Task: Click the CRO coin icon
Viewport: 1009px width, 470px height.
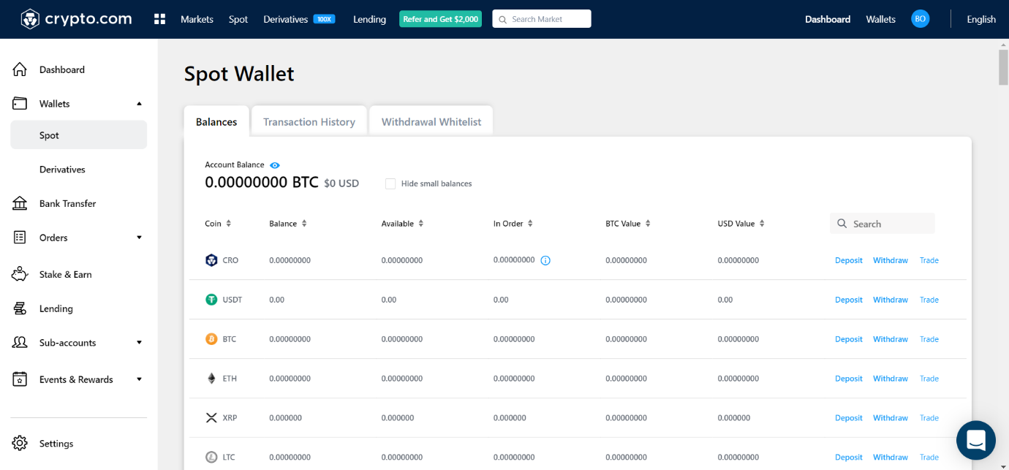Action: coord(211,260)
